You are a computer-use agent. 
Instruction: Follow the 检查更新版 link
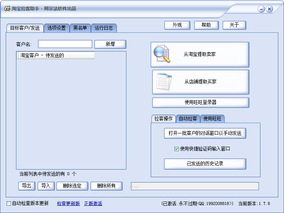pyautogui.click(x=69, y=203)
